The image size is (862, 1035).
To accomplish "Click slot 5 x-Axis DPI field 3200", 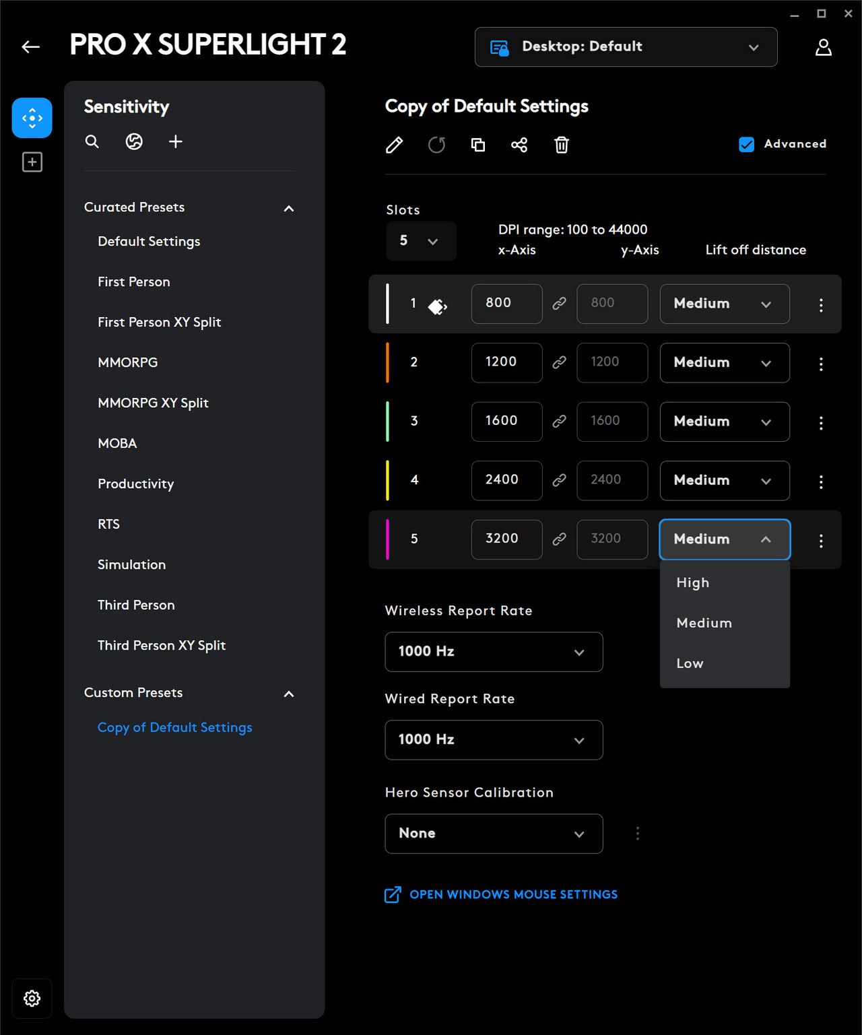I will (x=506, y=539).
